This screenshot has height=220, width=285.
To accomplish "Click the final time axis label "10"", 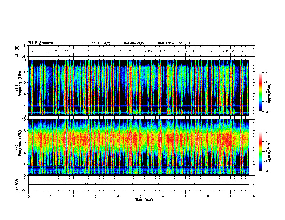I will pos(253,196).
